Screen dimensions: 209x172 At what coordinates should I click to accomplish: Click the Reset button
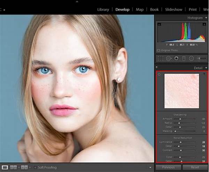(x=195, y=167)
